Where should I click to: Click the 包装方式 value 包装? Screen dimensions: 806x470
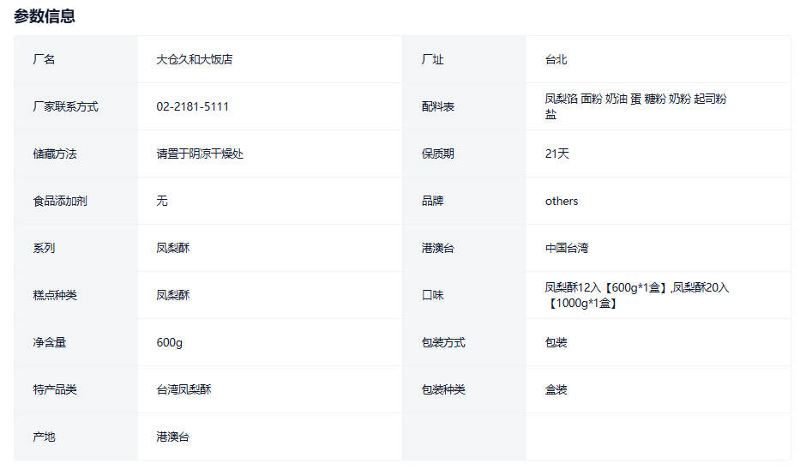click(x=556, y=343)
